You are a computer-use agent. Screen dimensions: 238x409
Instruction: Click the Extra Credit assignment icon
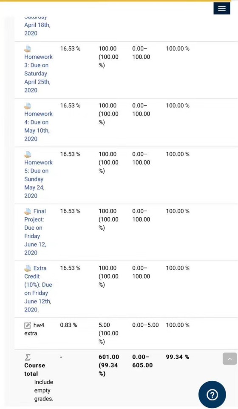click(x=28, y=268)
